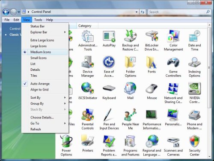Screen dimensions: 214x161
Task: Close the open View menu
Action: pyautogui.click(x=27, y=20)
